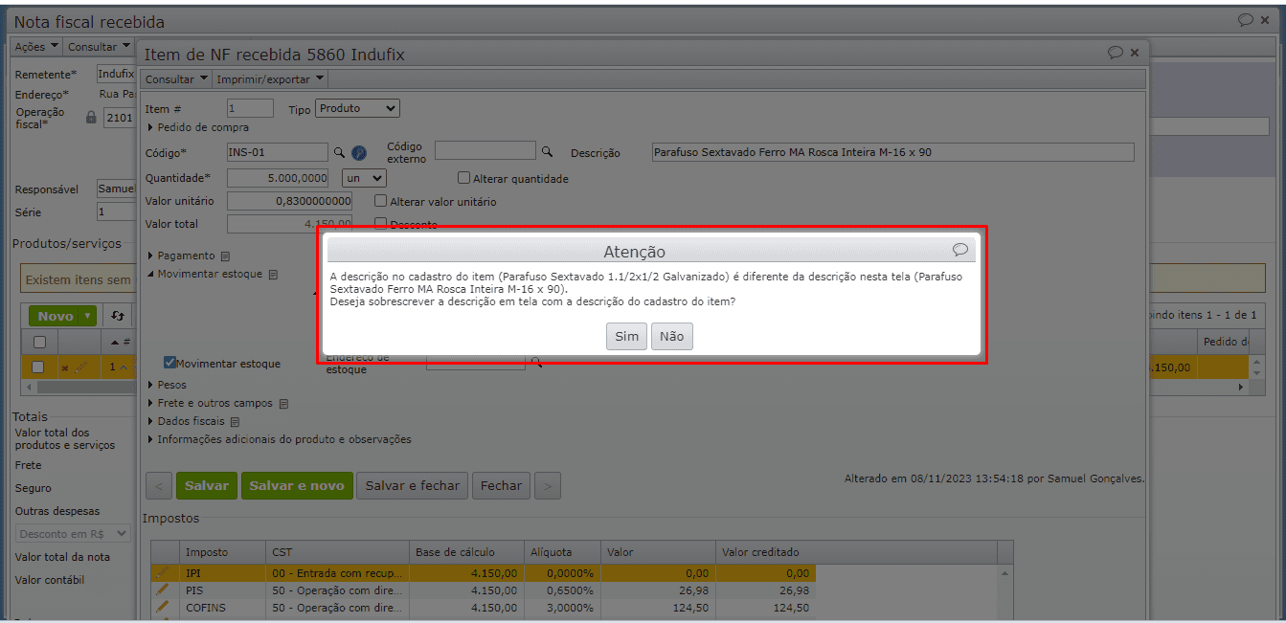The image size is (1286, 623).
Task: Click Sim in the Atenção dialog
Action: (x=626, y=337)
